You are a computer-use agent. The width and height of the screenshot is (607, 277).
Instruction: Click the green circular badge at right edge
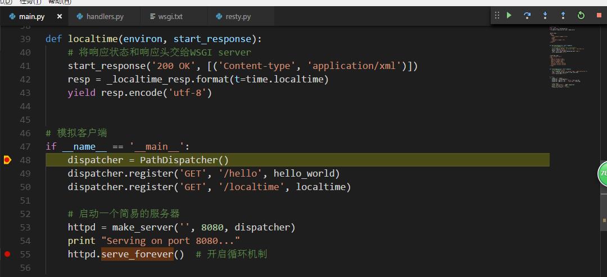[x=603, y=174]
